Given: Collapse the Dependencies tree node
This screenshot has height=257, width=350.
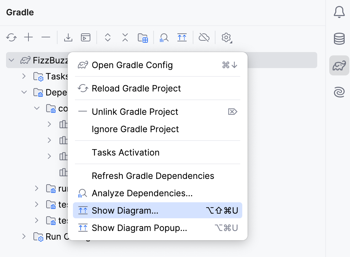Looking at the screenshot, I should 23,92.
